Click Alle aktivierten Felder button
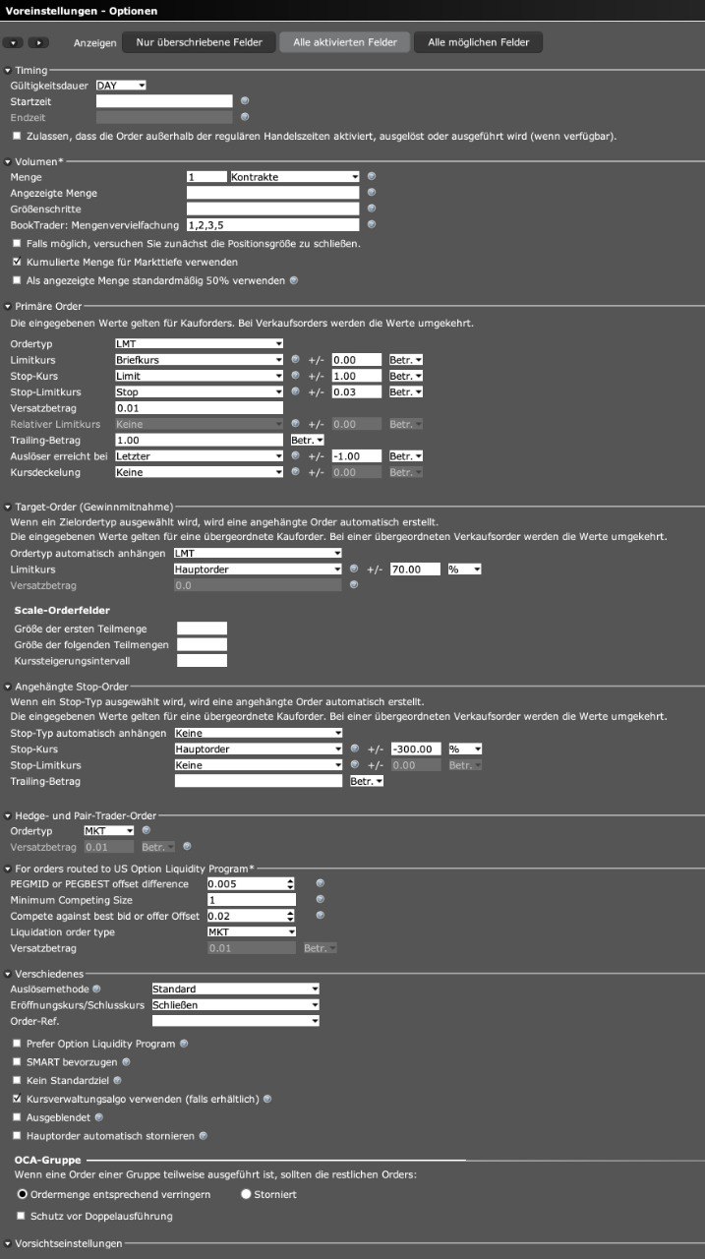This screenshot has height=1259, width=705. [344, 42]
